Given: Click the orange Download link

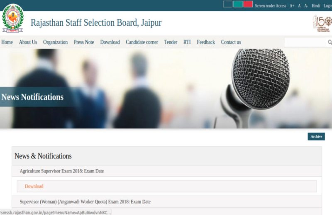Looking at the screenshot, I should coord(34,186).
